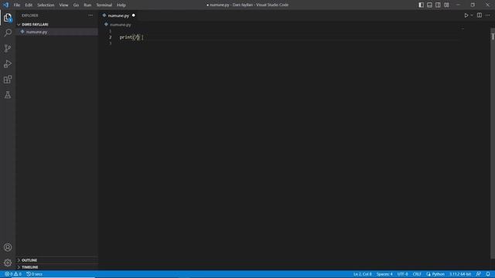Open the Go menu
The width and height of the screenshot is (495, 278).
[76, 5]
